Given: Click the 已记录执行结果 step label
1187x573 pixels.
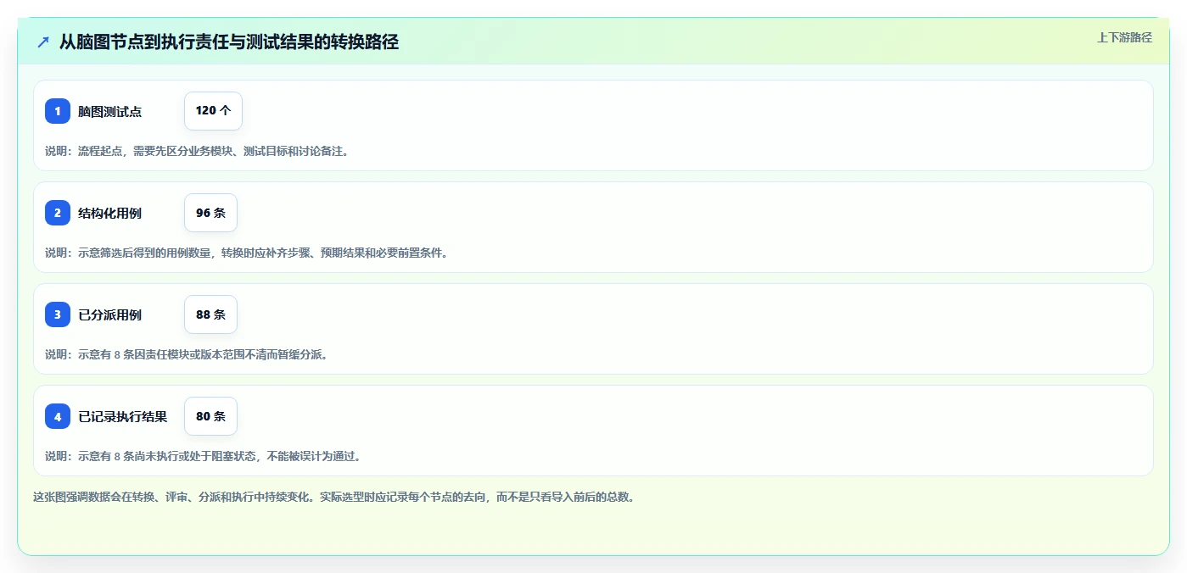Looking at the screenshot, I should 123,416.
